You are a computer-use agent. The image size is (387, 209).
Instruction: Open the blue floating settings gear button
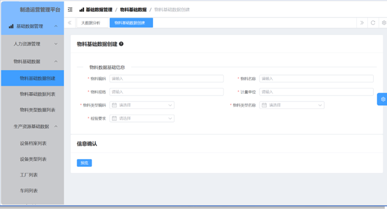click(383, 99)
